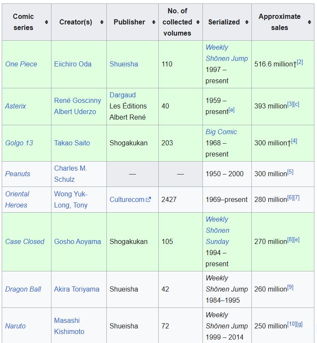Sort table by Publisher column
Viewport: 317px width, 343px height.
point(154,22)
